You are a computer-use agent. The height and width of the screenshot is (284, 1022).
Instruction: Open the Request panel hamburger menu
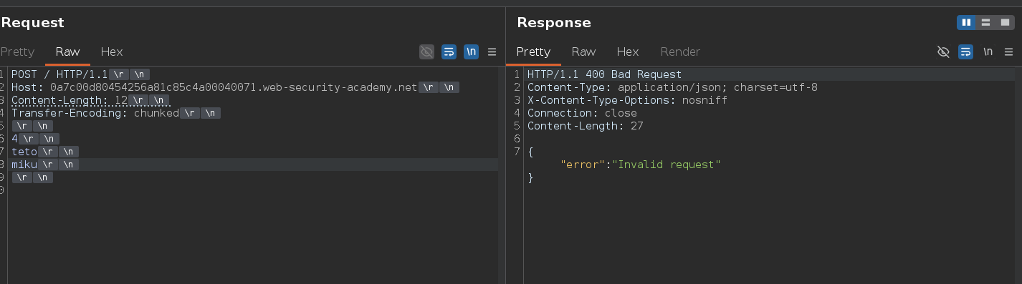[x=492, y=52]
